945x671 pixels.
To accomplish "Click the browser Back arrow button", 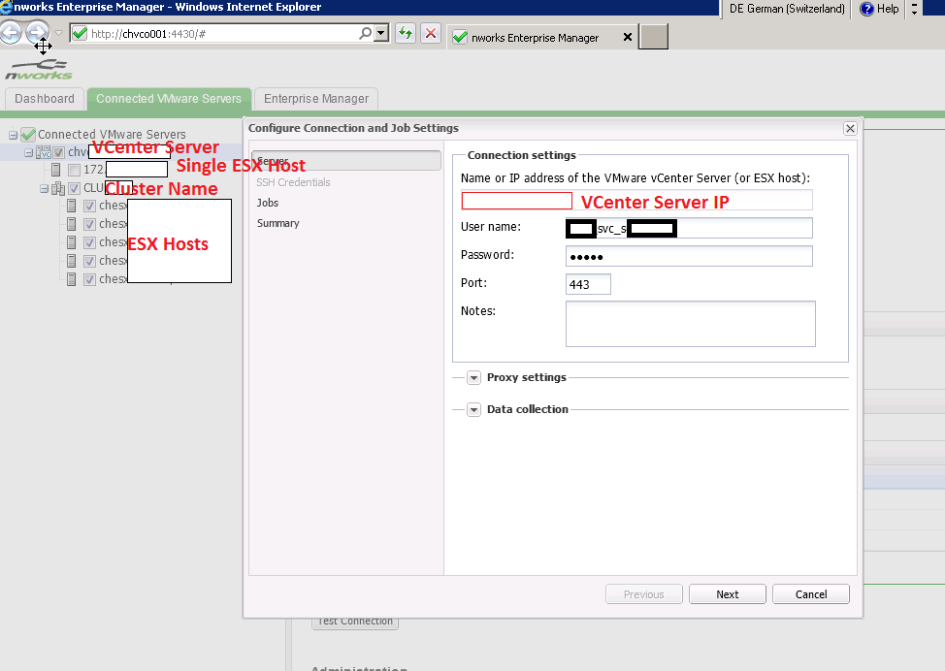I will (x=11, y=33).
